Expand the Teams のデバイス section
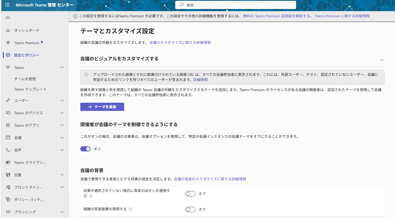The height and width of the screenshot is (218, 395). [x=62, y=113]
